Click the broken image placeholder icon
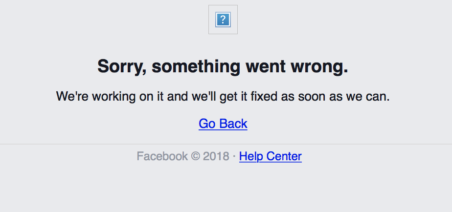The height and width of the screenshot is (212, 452). 223,20
